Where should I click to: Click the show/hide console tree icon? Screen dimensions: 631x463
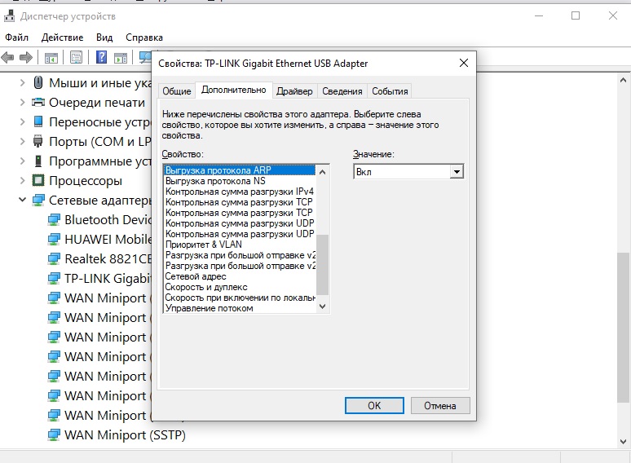pyautogui.click(x=51, y=58)
